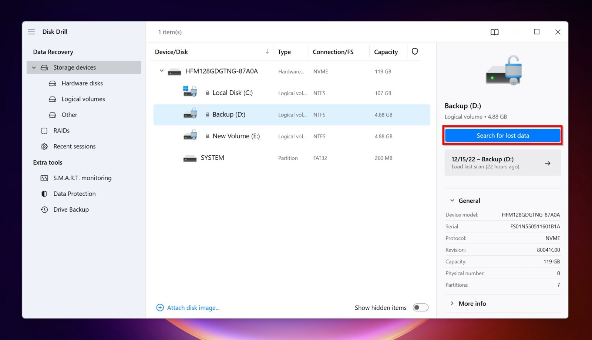The image size is (592, 340).
Task: Open the Data Protection tool
Action: pos(74,193)
